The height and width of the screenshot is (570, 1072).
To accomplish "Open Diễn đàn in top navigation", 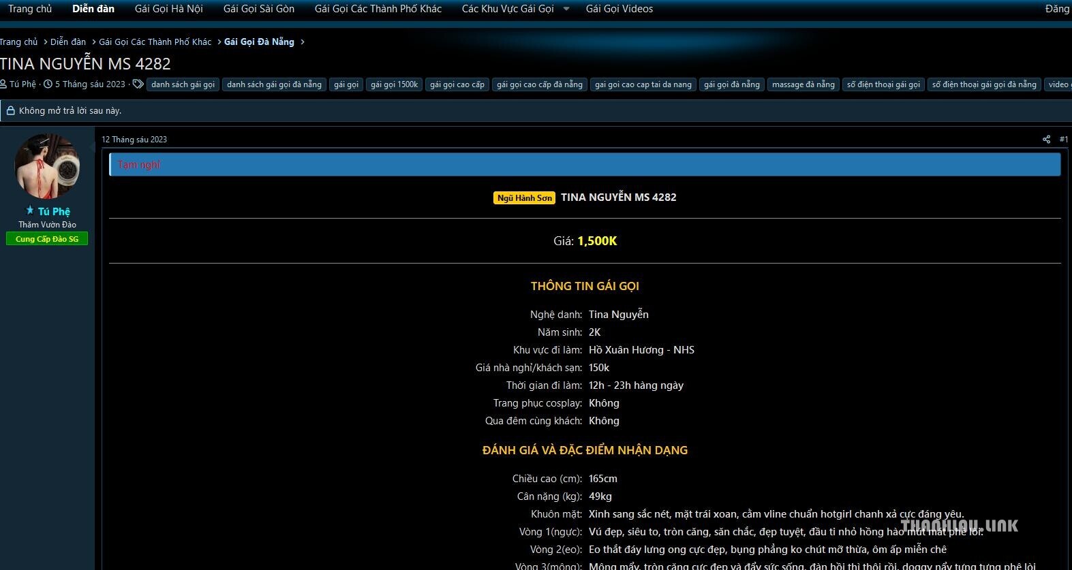I will (x=93, y=9).
